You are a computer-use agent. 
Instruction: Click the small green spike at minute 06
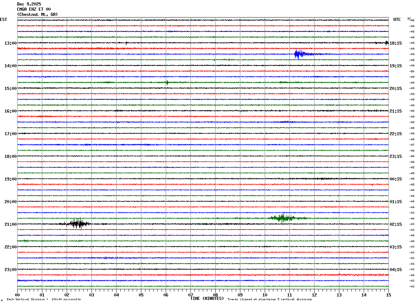point(167,82)
